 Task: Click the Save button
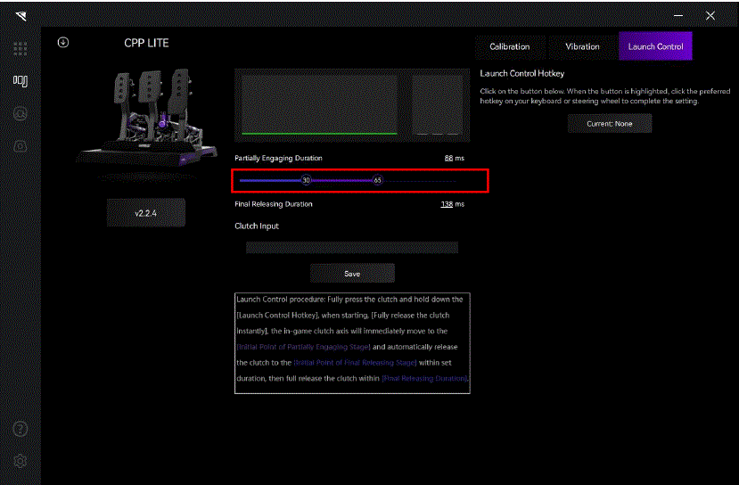tap(352, 274)
